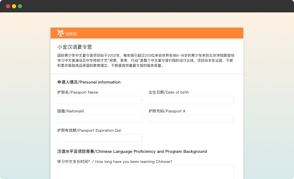Image resolution: width=294 pixels, height=179 pixels.
Task: Focus the Passport Expiration Date input field
Action: 100,138
